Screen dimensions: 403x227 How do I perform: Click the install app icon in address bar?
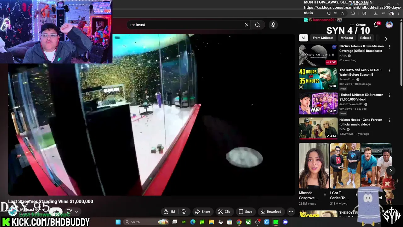tap(329, 13)
